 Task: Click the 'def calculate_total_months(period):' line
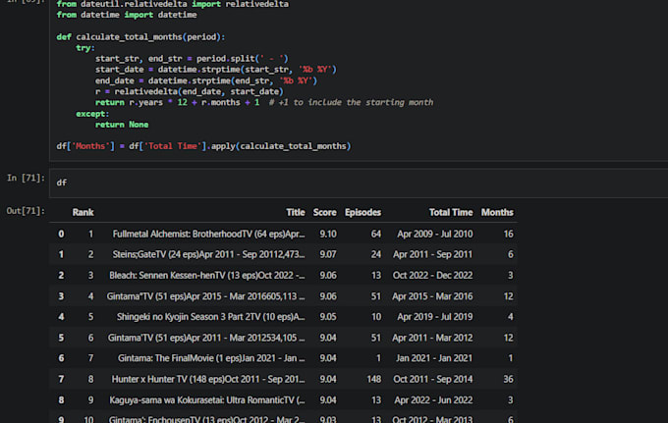click(x=140, y=37)
